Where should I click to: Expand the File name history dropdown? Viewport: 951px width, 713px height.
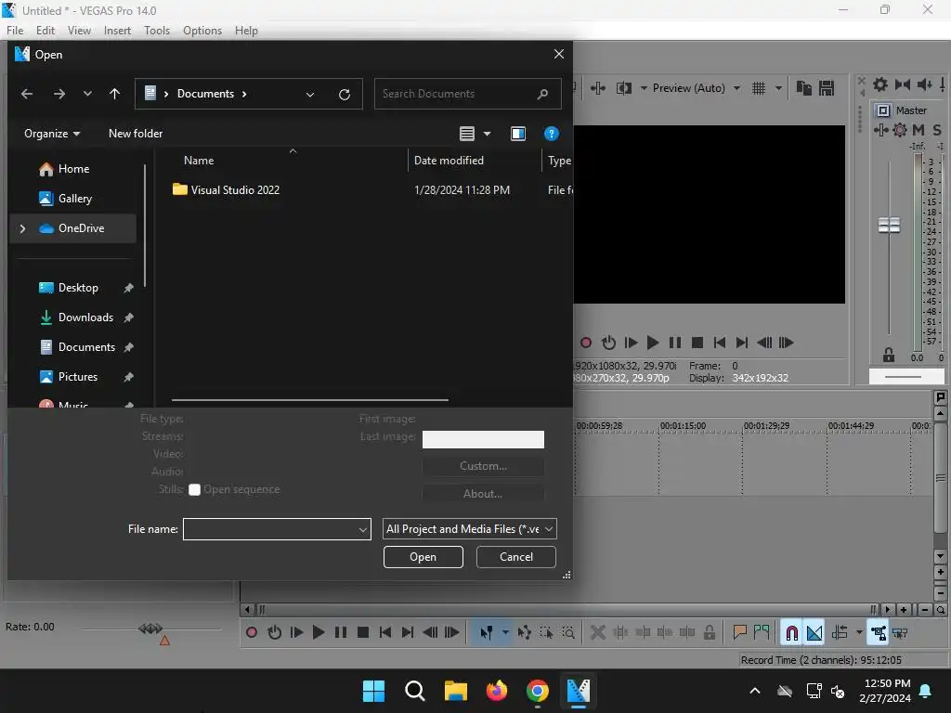point(363,529)
